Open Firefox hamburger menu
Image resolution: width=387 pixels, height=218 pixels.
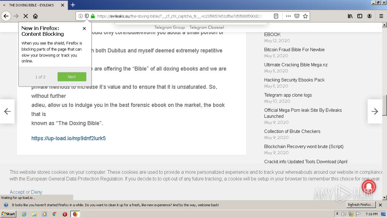pos(381,16)
